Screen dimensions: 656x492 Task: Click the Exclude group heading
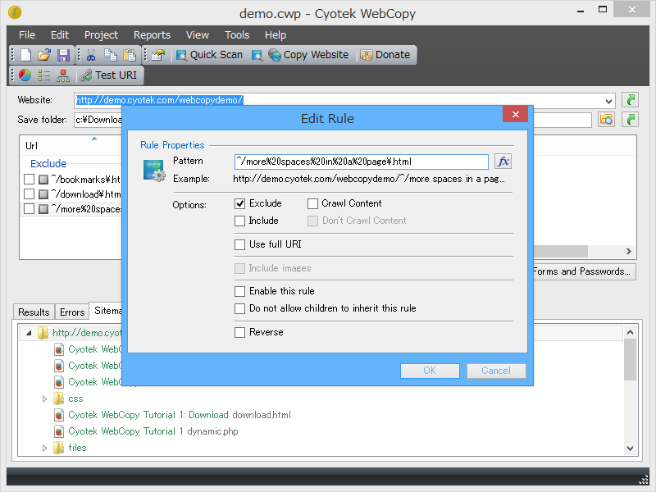pos(48,163)
